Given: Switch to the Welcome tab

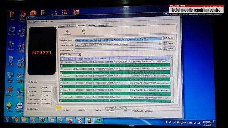Looking at the screenshot, I should 63,26.
